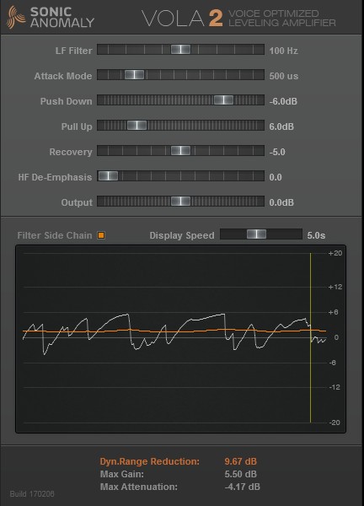Click the VOLA 2 title logo
The height and width of the screenshot is (506, 364).
click(183, 19)
